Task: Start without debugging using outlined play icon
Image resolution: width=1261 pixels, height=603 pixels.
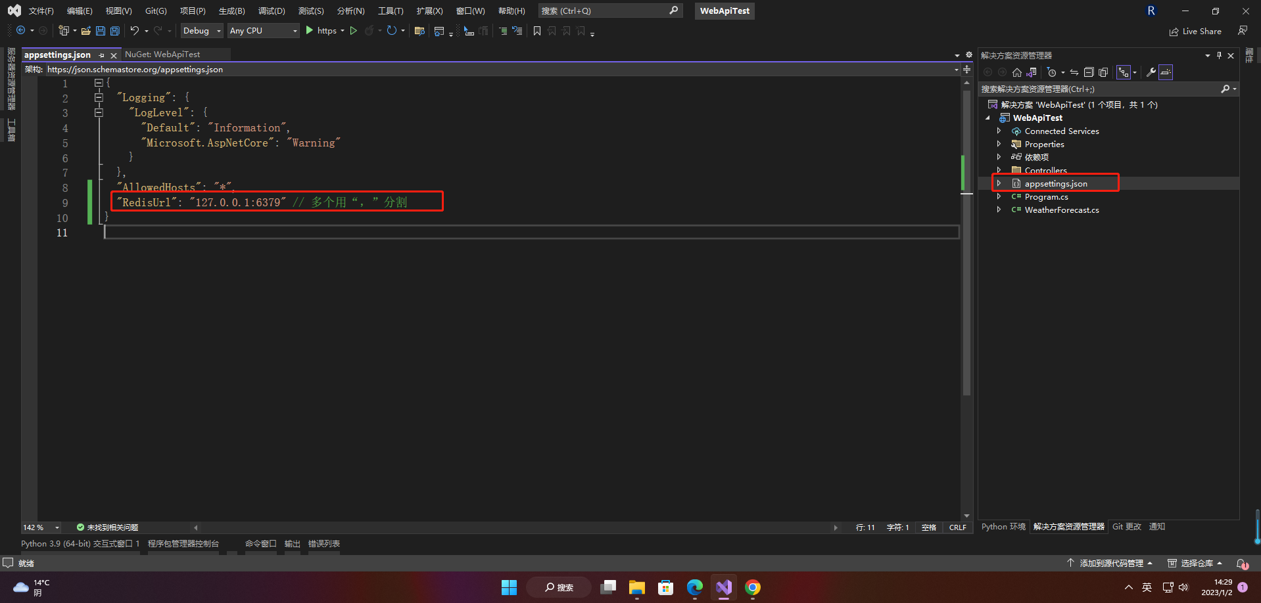Action: coord(354,31)
